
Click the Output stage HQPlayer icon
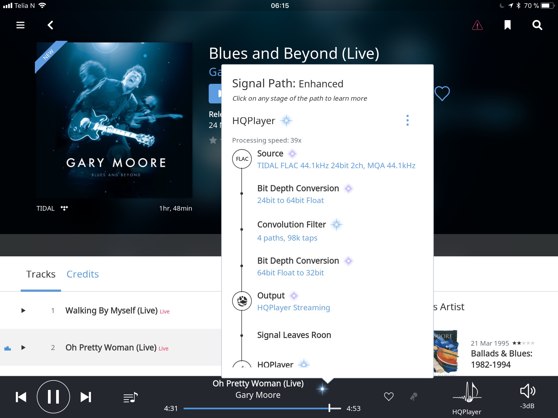(242, 301)
